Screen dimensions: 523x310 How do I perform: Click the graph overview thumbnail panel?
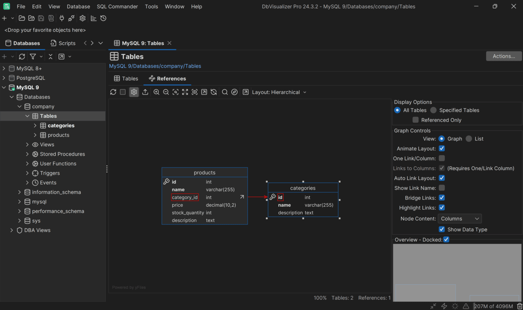coord(457,273)
